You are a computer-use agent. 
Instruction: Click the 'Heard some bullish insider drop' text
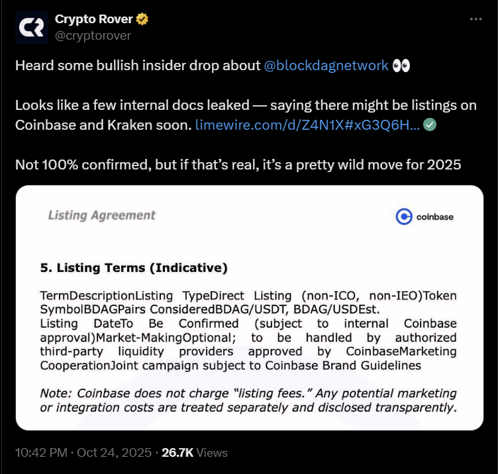point(138,66)
